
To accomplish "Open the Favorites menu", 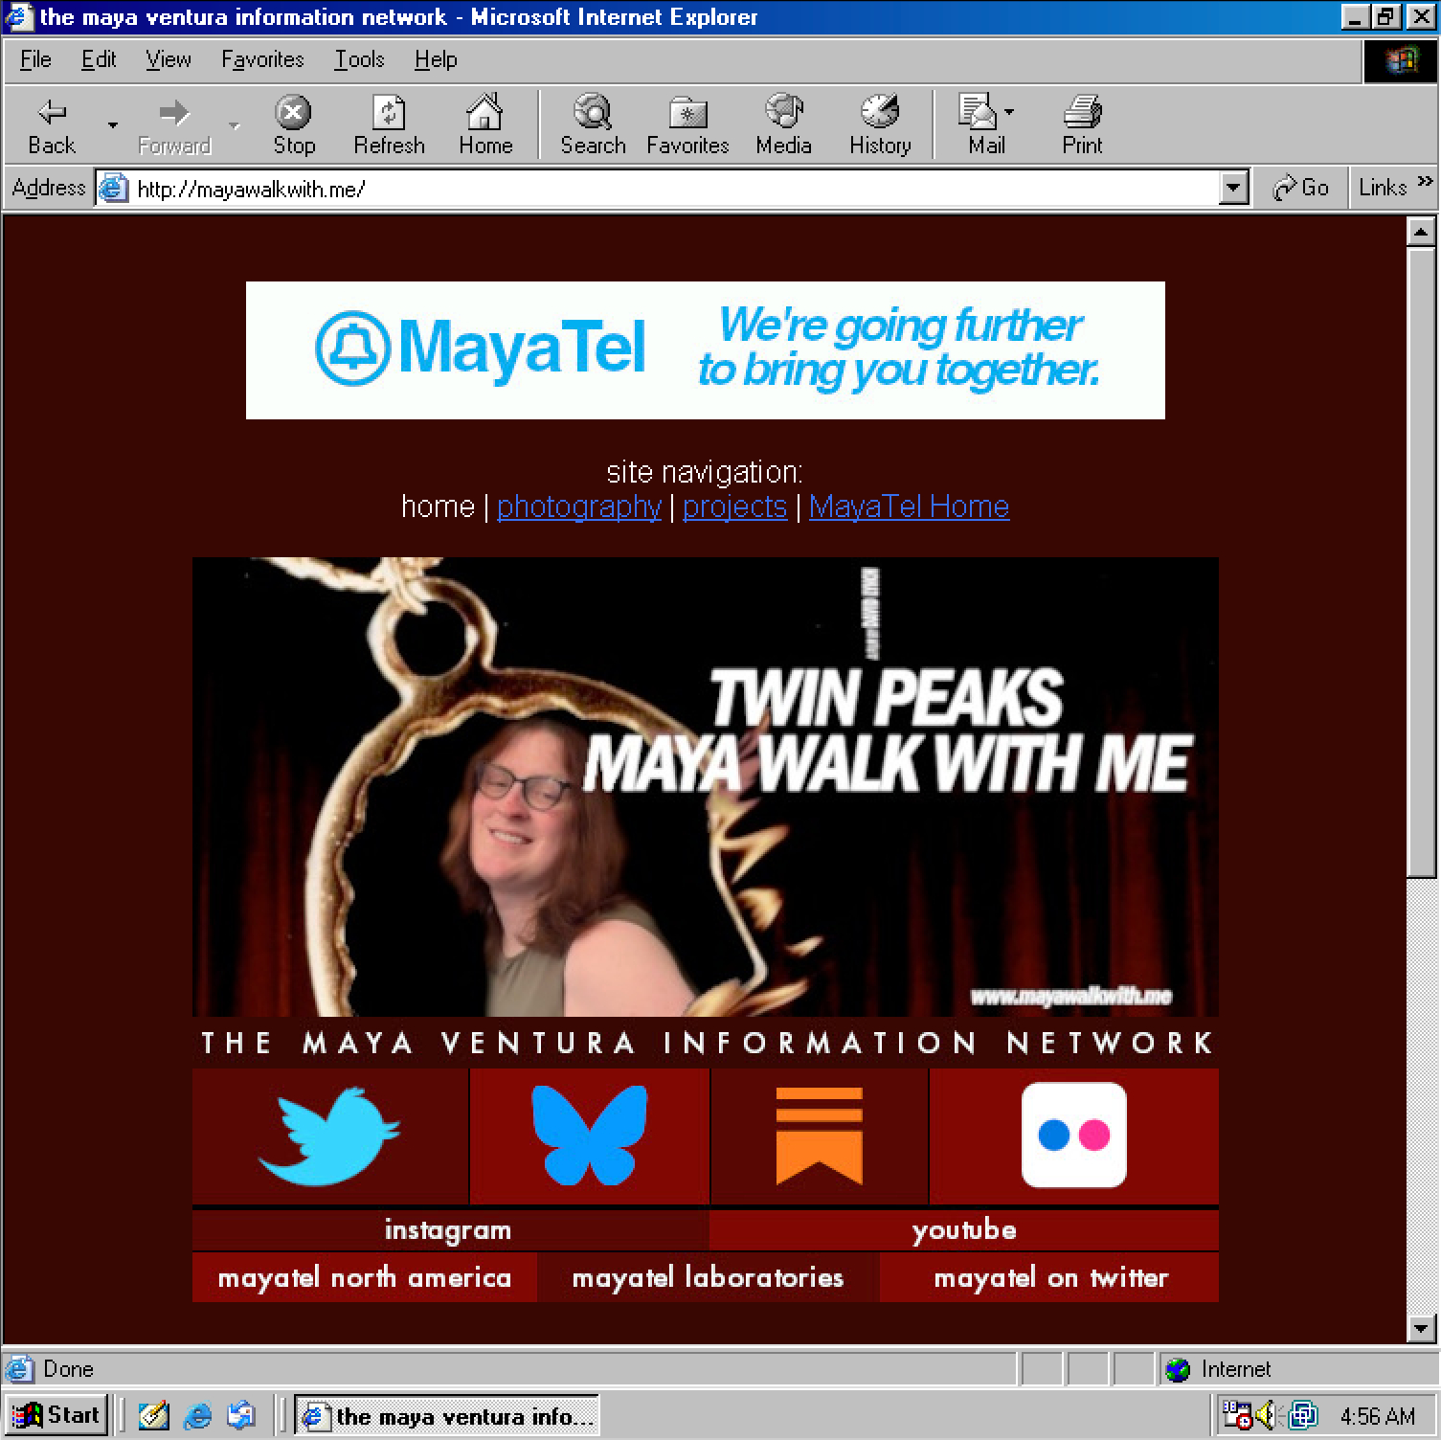I will coord(262,59).
